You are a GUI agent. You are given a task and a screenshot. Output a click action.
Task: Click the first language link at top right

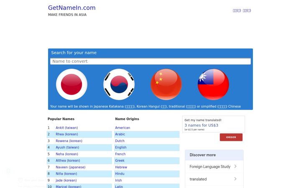click(237, 10)
